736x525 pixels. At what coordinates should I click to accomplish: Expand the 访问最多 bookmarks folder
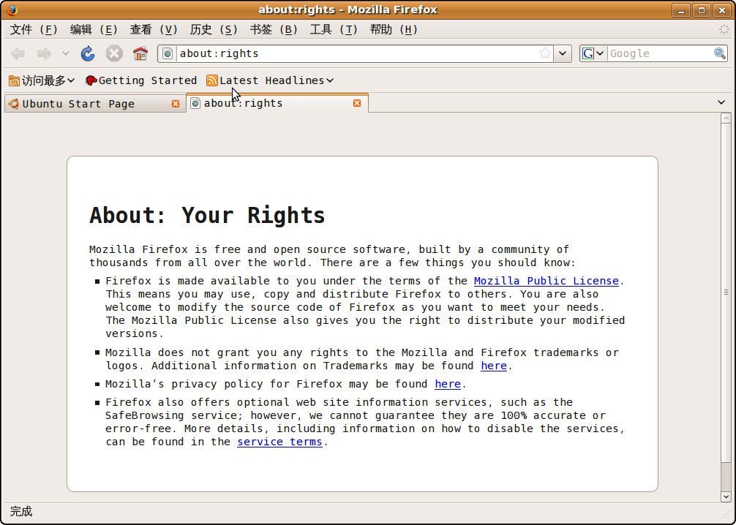42,80
